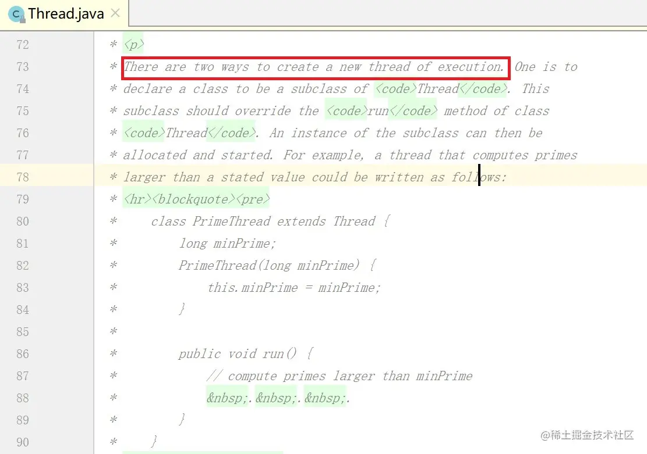Click 'subclass should override the' text
647x454 pixels.
[221, 111]
